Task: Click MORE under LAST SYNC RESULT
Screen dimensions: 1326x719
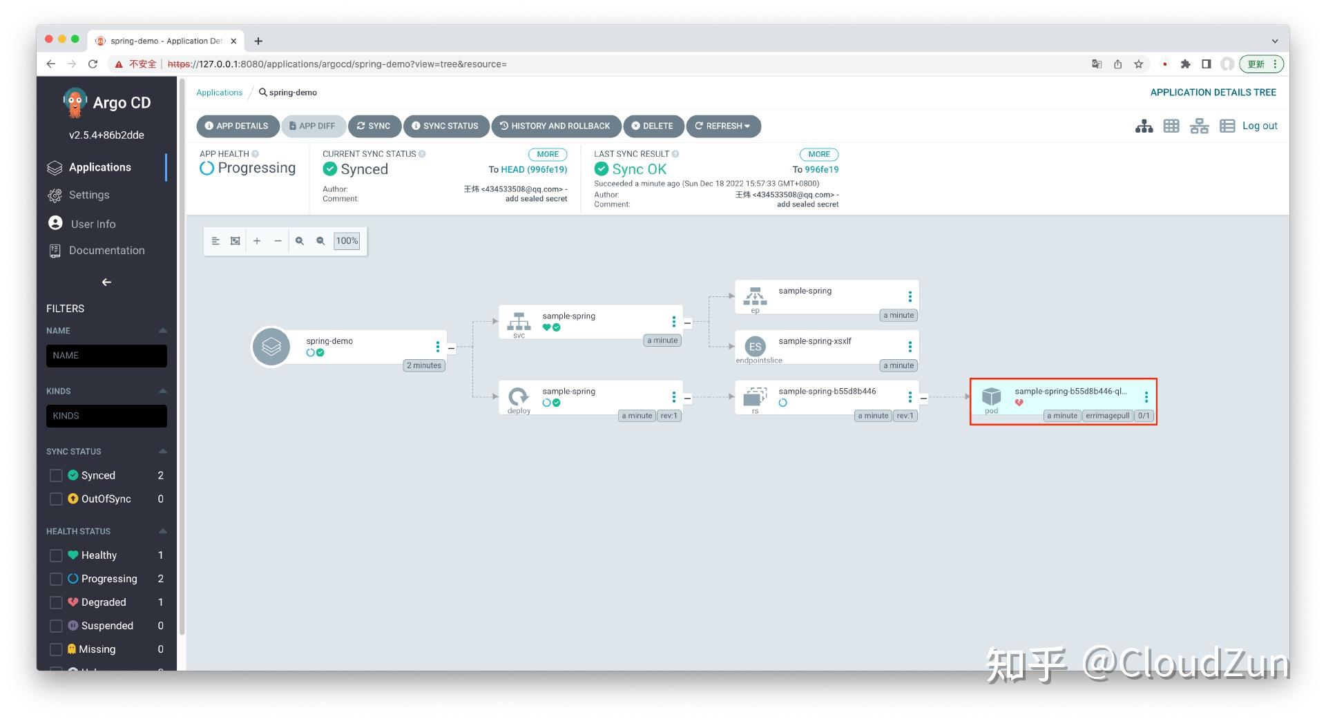Action: (818, 153)
